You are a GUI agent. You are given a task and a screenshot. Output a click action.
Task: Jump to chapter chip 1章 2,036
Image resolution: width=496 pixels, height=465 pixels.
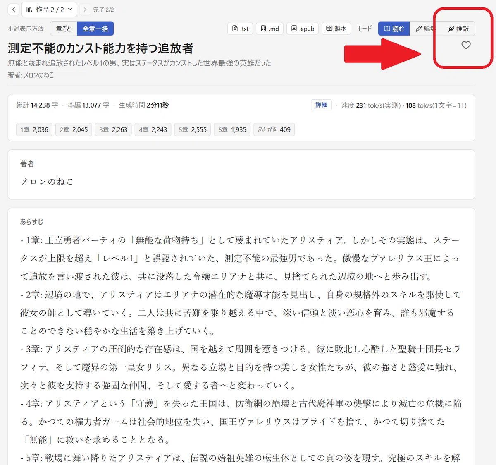[x=34, y=129]
